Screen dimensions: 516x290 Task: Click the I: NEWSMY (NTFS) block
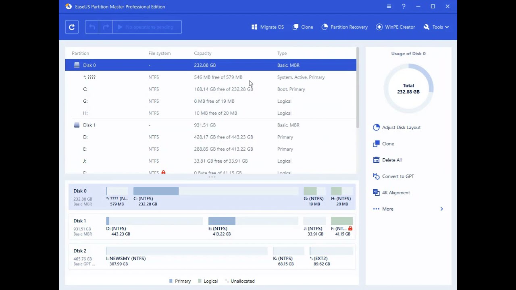[187, 256]
